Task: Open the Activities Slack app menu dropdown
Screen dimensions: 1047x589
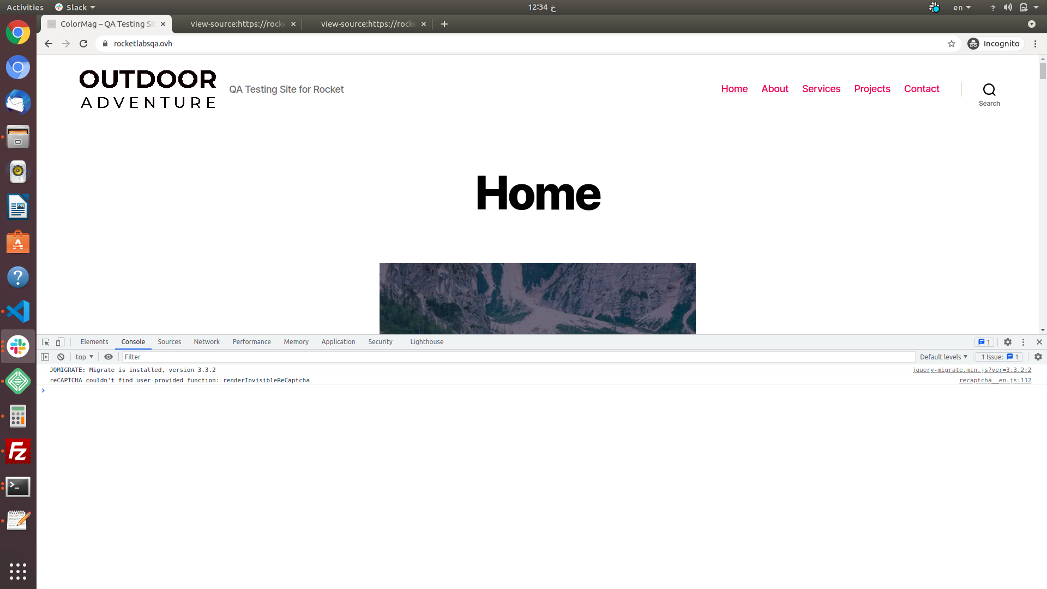Action: point(75,7)
